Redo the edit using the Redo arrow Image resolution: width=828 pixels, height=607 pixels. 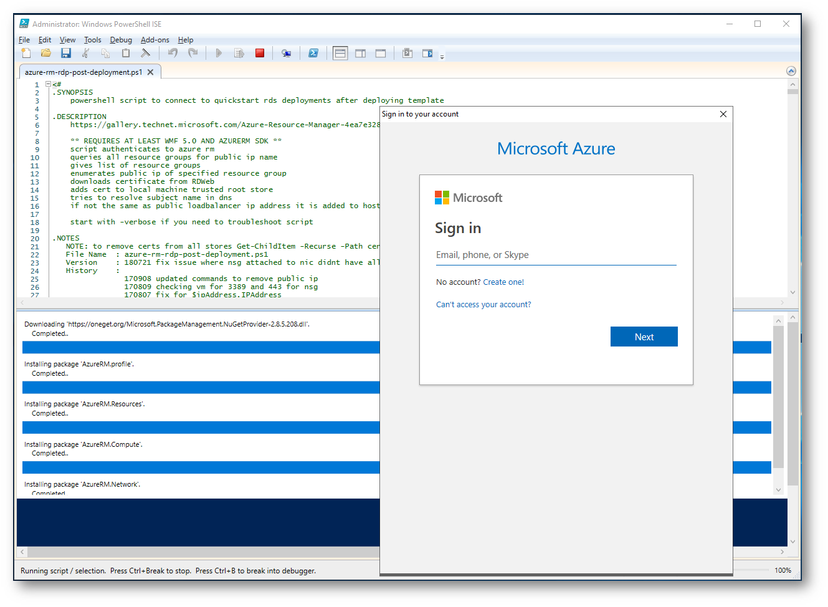coord(193,53)
